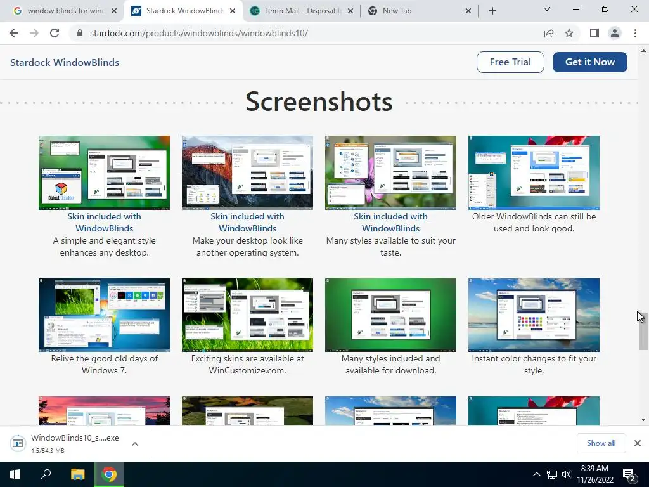
Task: Close the Temp Mail tab
Action: click(350, 11)
